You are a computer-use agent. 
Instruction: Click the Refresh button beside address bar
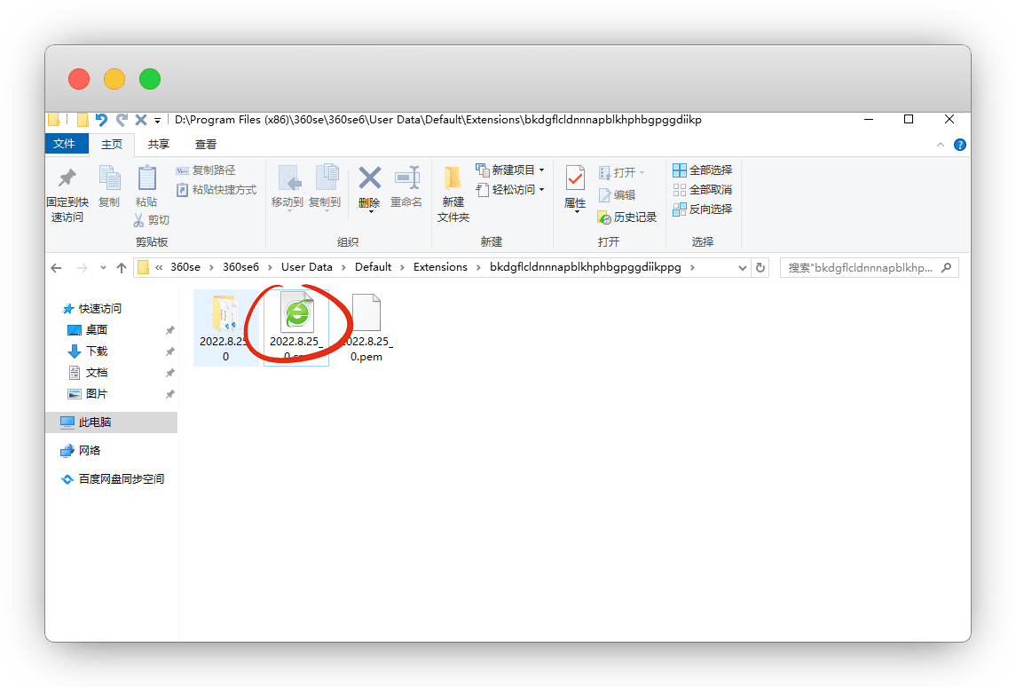click(x=760, y=267)
